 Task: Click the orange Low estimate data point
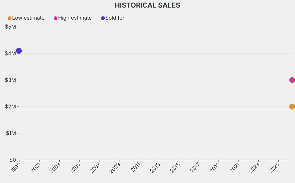tap(292, 107)
